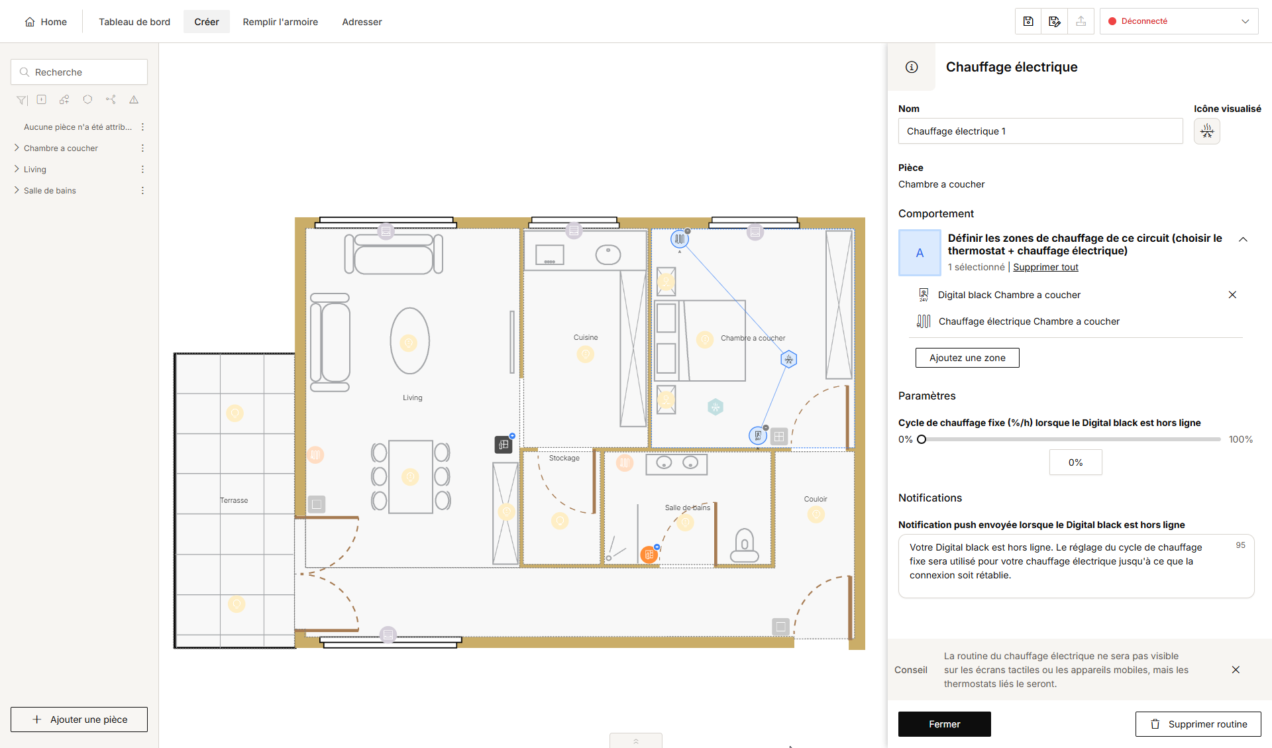Select the orange device icon in Salle de bains
This screenshot has width=1272, height=748.
coord(649,555)
